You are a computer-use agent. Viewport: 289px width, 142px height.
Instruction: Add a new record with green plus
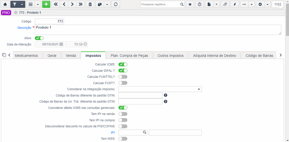click(46, 4)
